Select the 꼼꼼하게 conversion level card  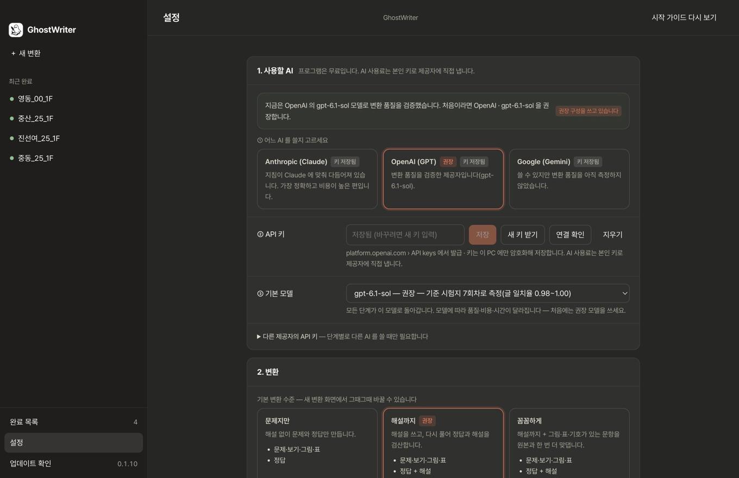(569, 443)
